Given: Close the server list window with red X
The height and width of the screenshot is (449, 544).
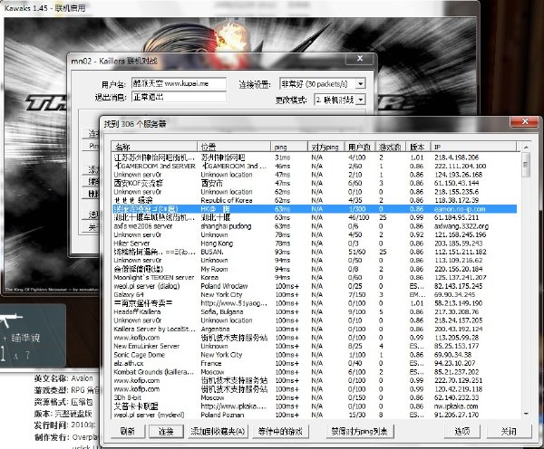Looking at the screenshot, I should coord(525,121).
